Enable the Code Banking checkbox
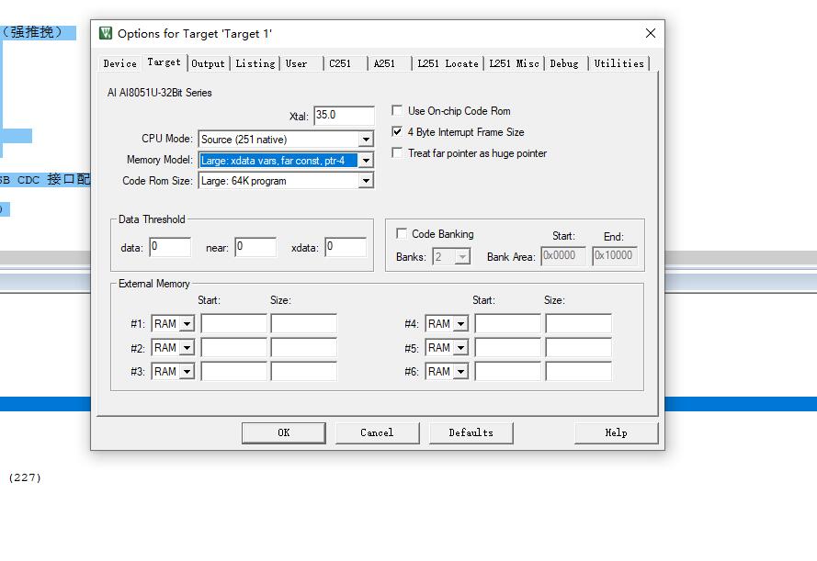The image size is (817, 561). [402, 233]
